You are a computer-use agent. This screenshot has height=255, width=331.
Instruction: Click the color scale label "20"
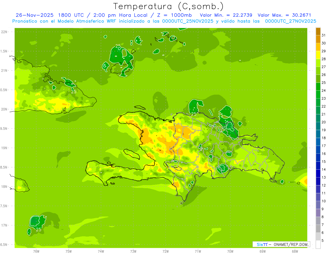tap(324, 122)
